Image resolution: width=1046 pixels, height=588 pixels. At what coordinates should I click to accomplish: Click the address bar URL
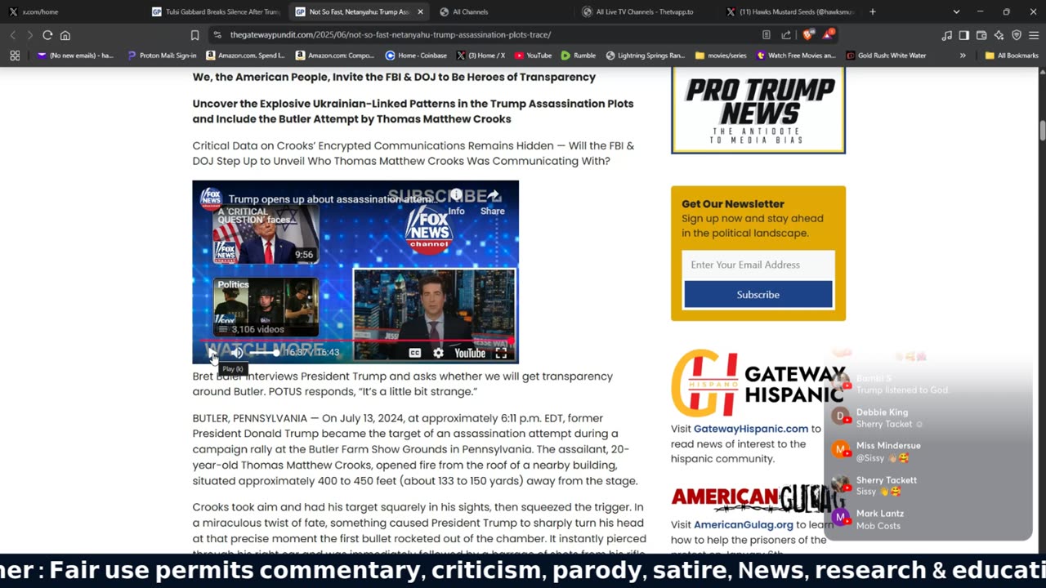tap(391, 35)
